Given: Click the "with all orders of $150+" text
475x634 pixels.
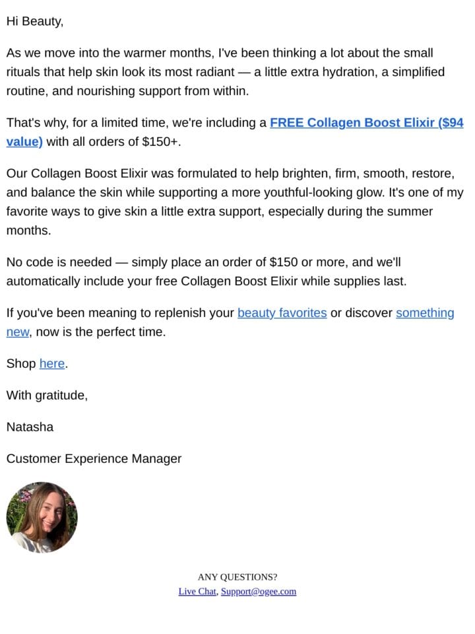Looking at the screenshot, I should tap(113, 142).
